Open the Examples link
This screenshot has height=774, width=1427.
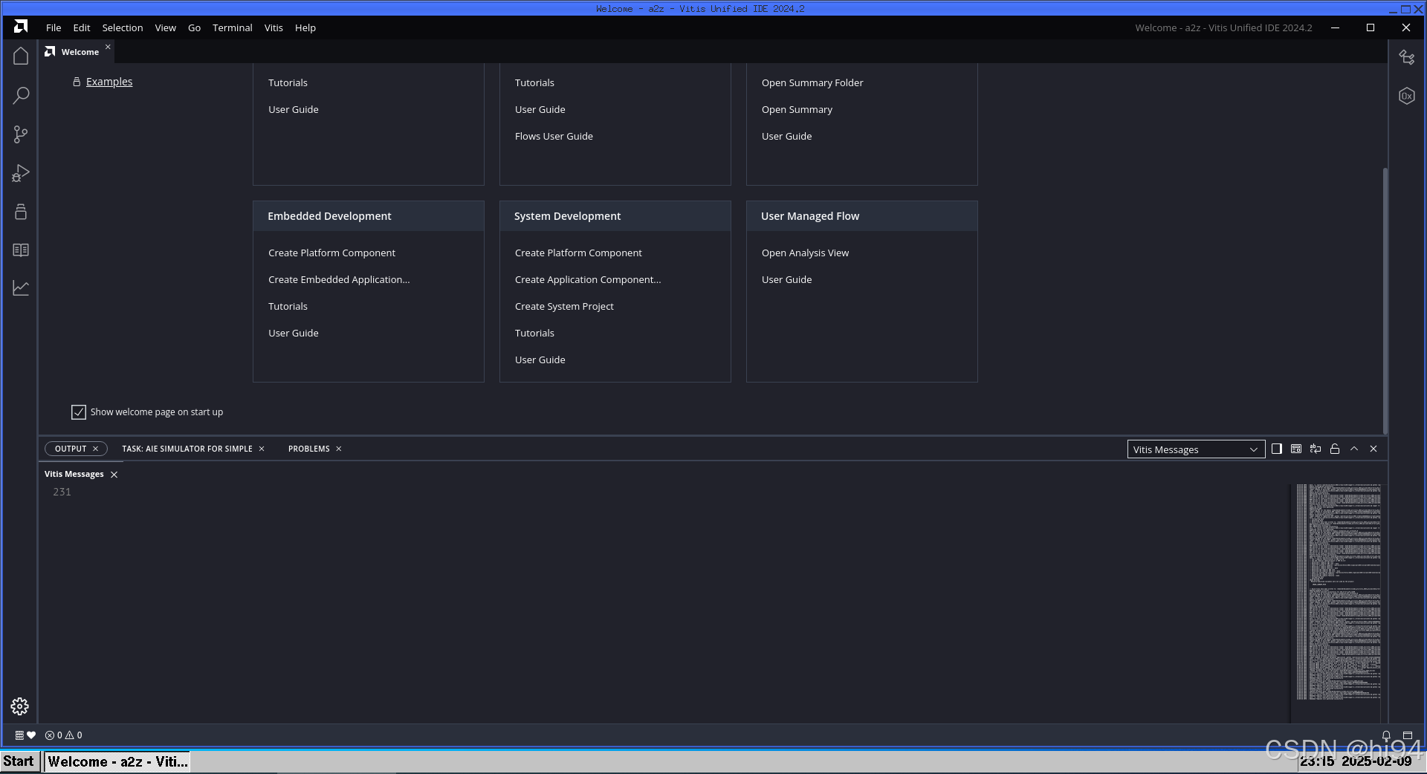pyautogui.click(x=109, y=82)
